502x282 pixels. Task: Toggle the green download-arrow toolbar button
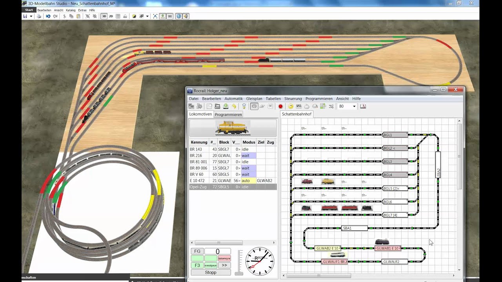pyautogui.click(x=163, y=16)
